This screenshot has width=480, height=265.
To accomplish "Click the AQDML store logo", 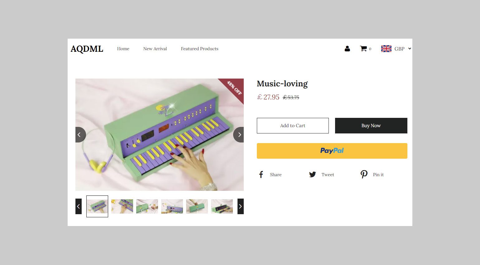I will click(x=87, y=49).
